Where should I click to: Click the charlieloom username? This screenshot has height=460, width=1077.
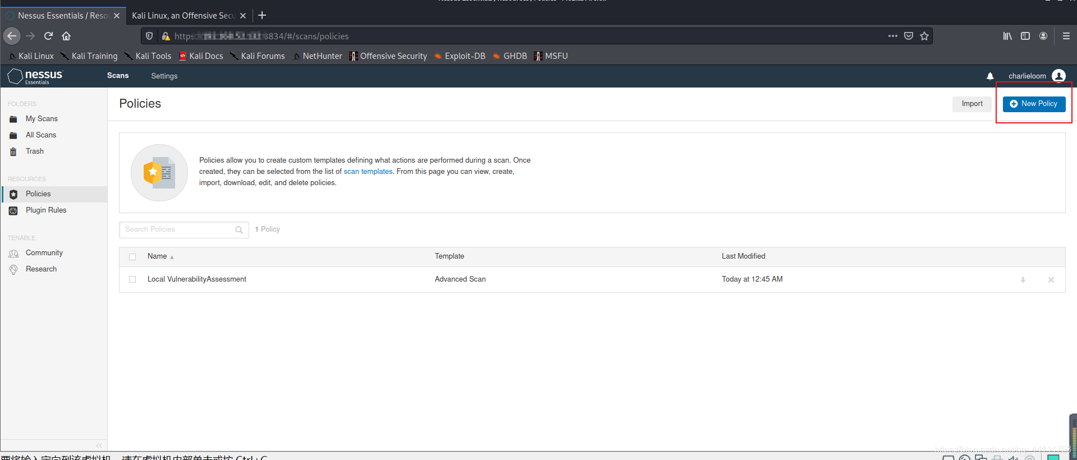pos(1027,76)
